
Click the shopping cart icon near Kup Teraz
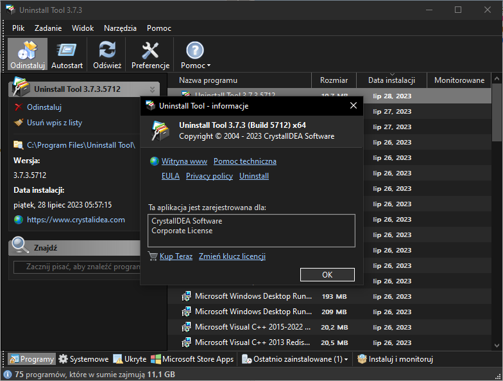pyautogui.click(x=153, y=256)
